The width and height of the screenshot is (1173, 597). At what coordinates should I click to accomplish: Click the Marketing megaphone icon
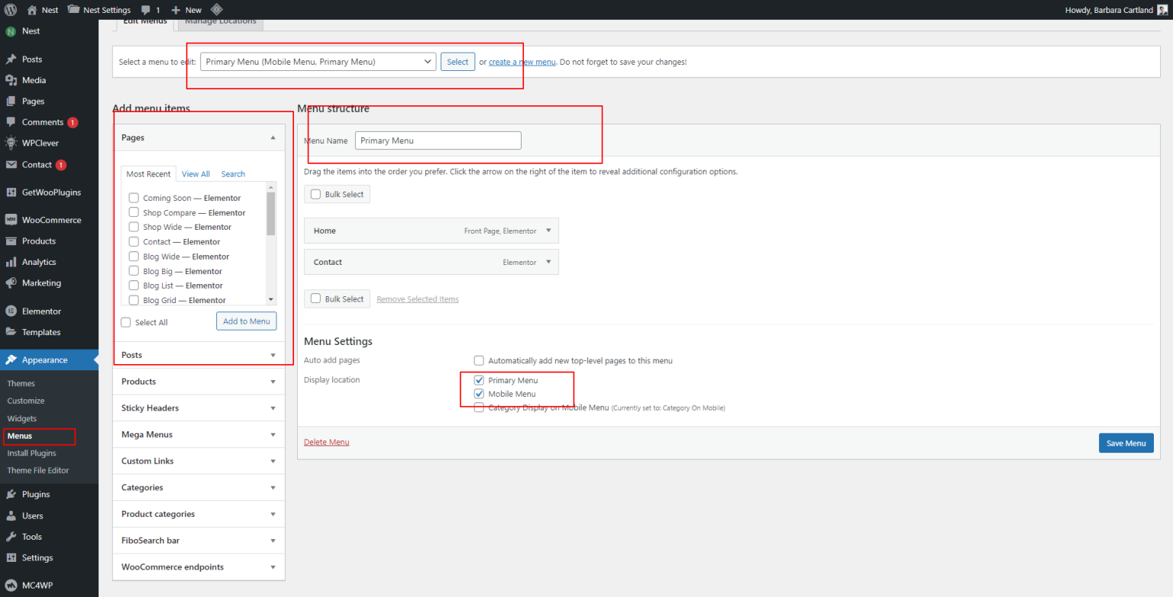tap(11, 283)
